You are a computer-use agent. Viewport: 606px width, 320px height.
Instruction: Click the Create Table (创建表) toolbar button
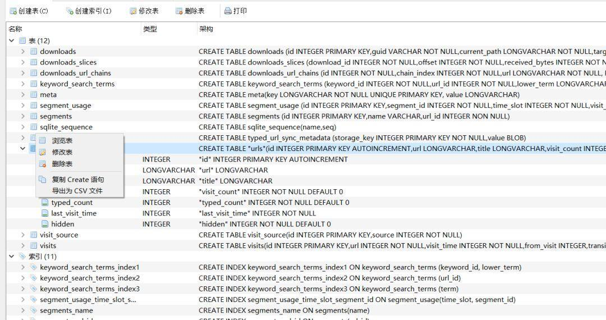(x=29, y=11)
